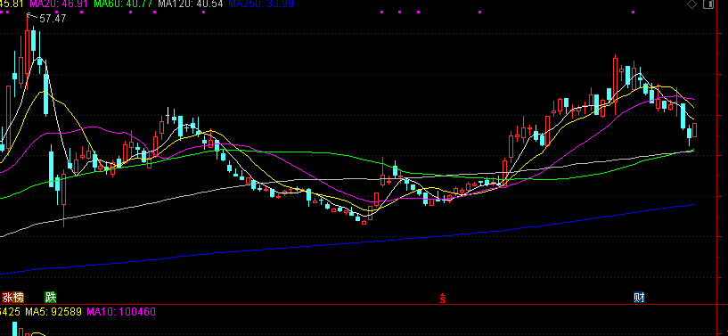Open the 张 marker on the timeline
This screenshot has height=336, width=728.
pyautogui.click(x=7, y=298)
